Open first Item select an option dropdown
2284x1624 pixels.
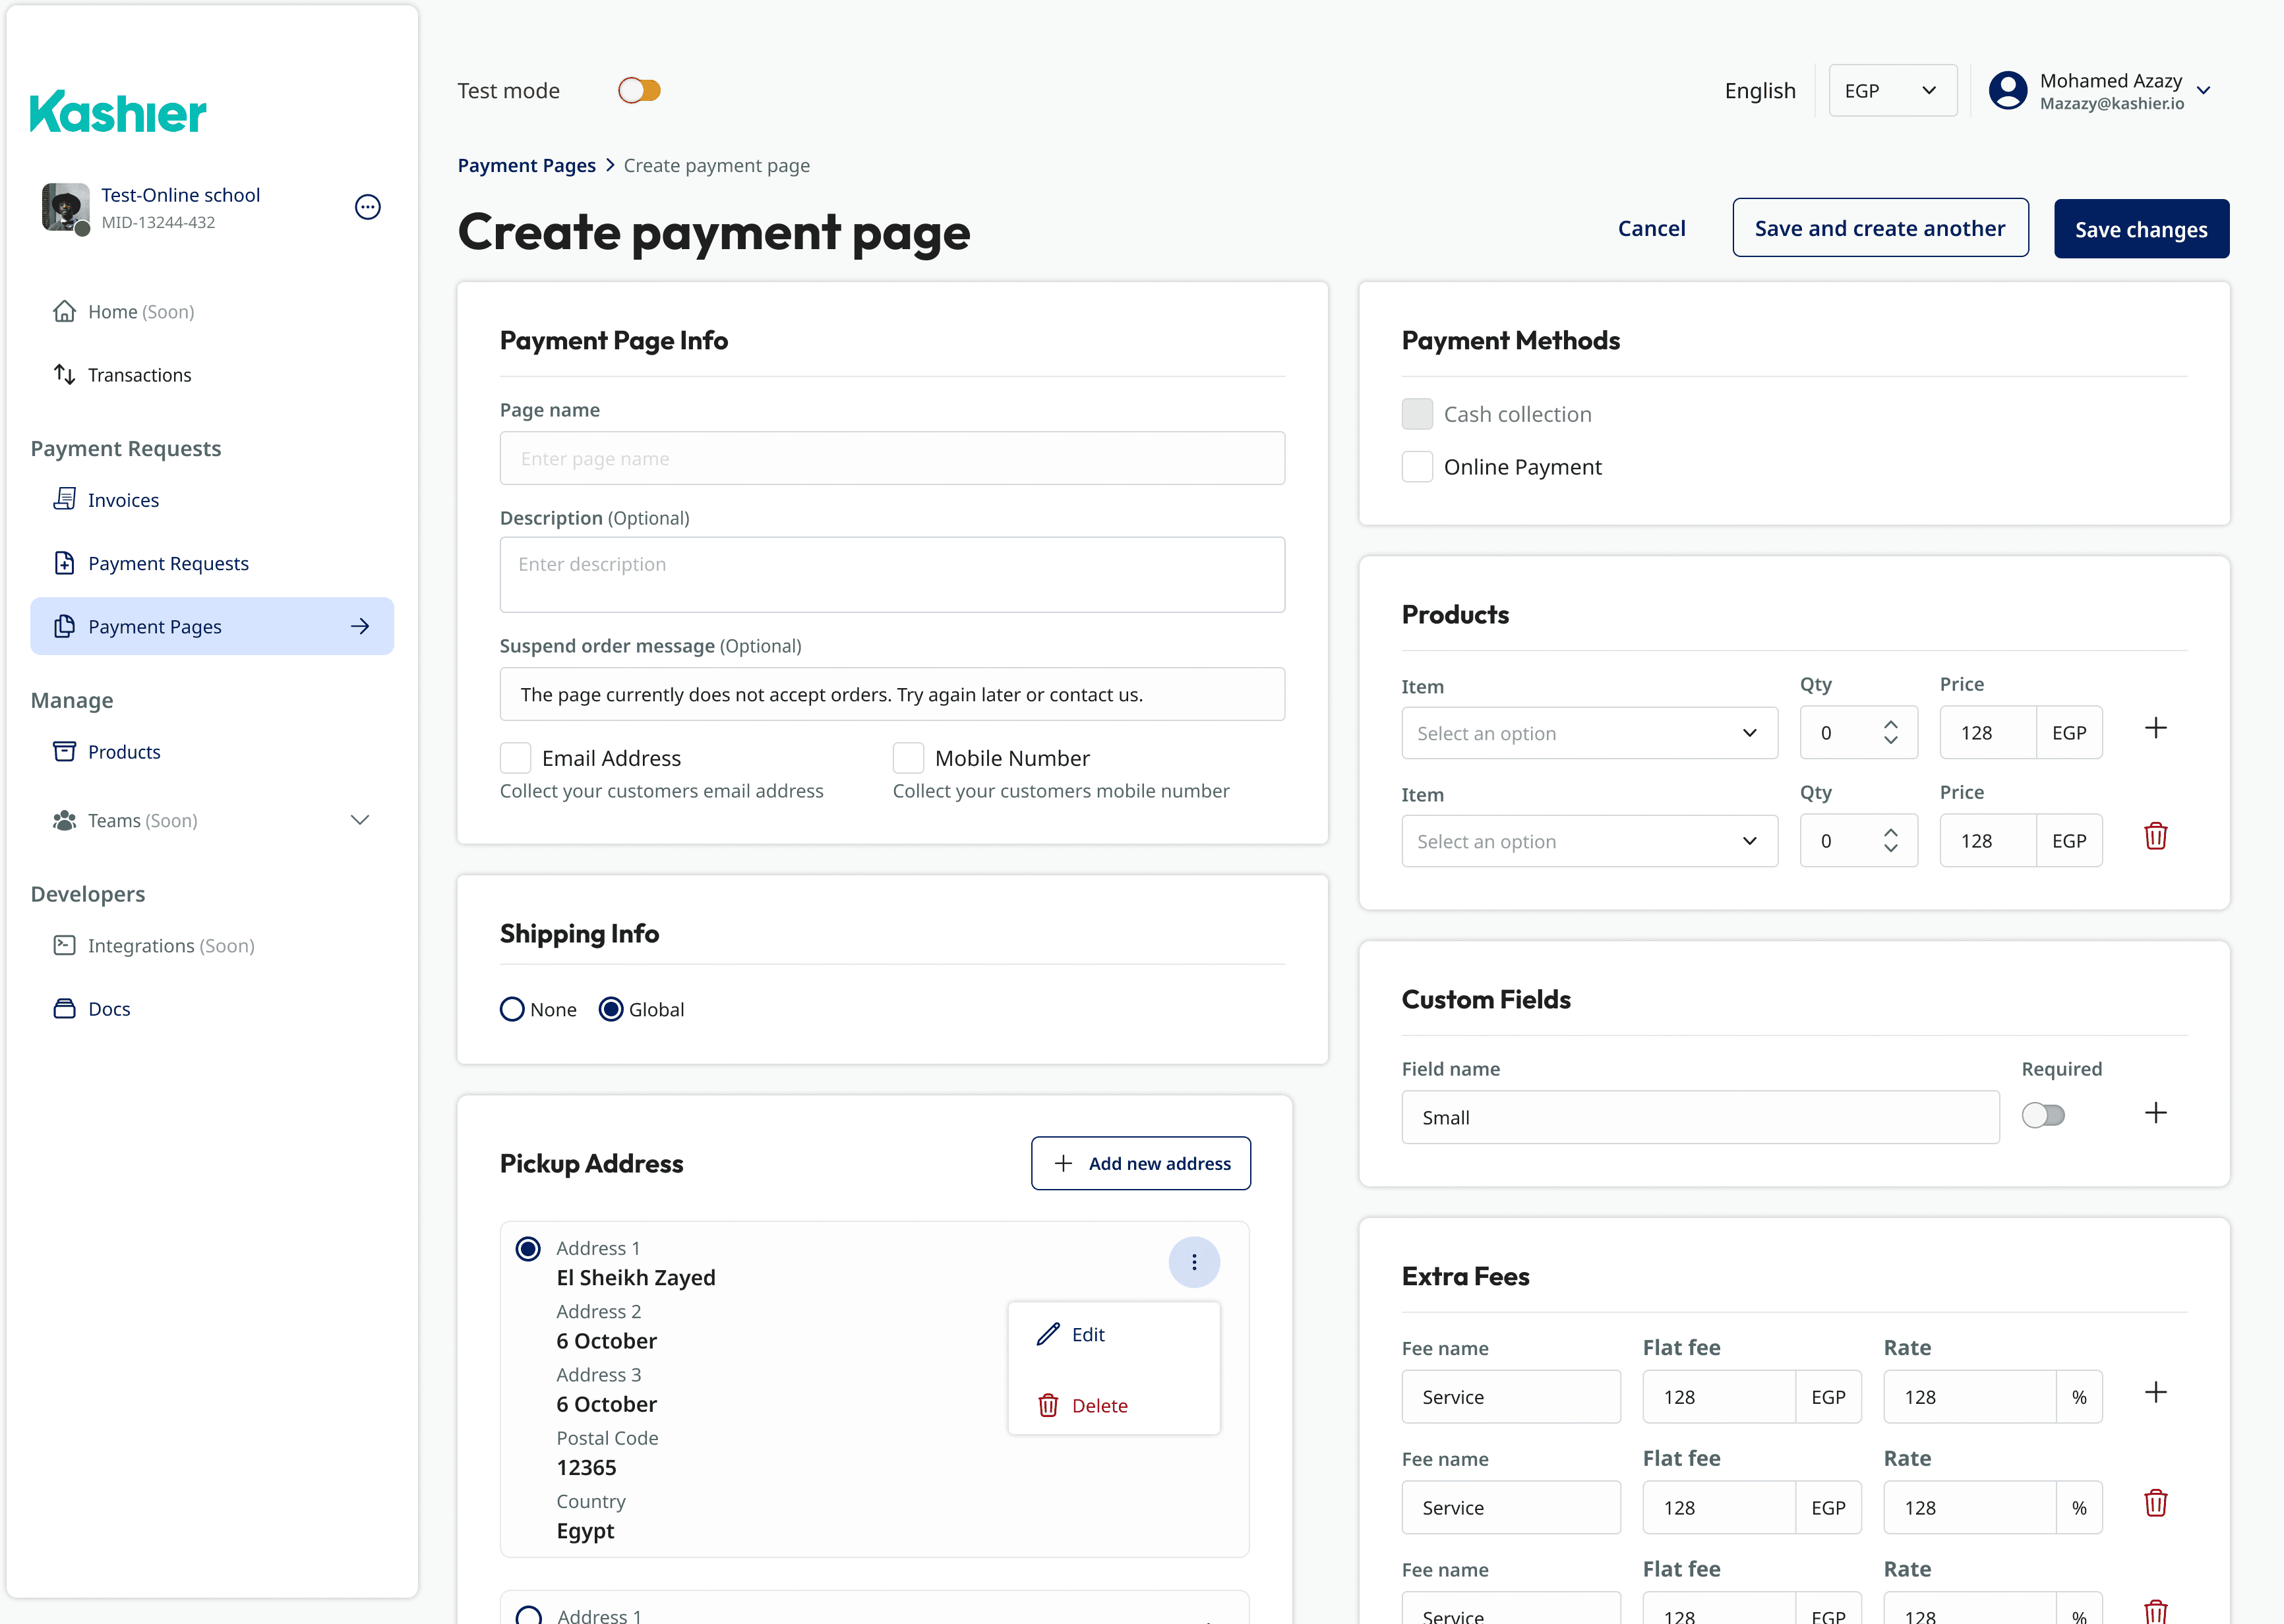(1588, 733)
